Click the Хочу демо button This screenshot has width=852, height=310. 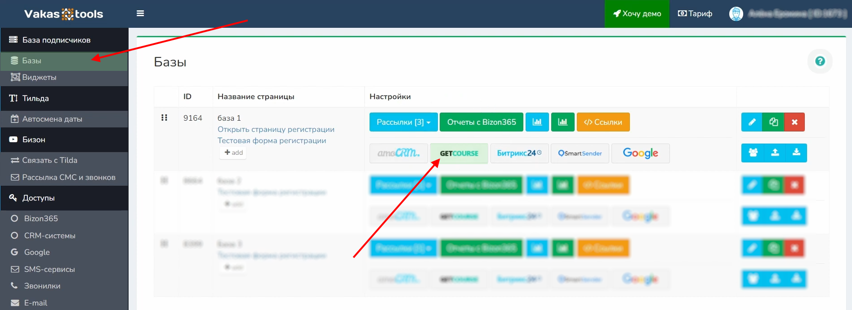pos(637,14)
